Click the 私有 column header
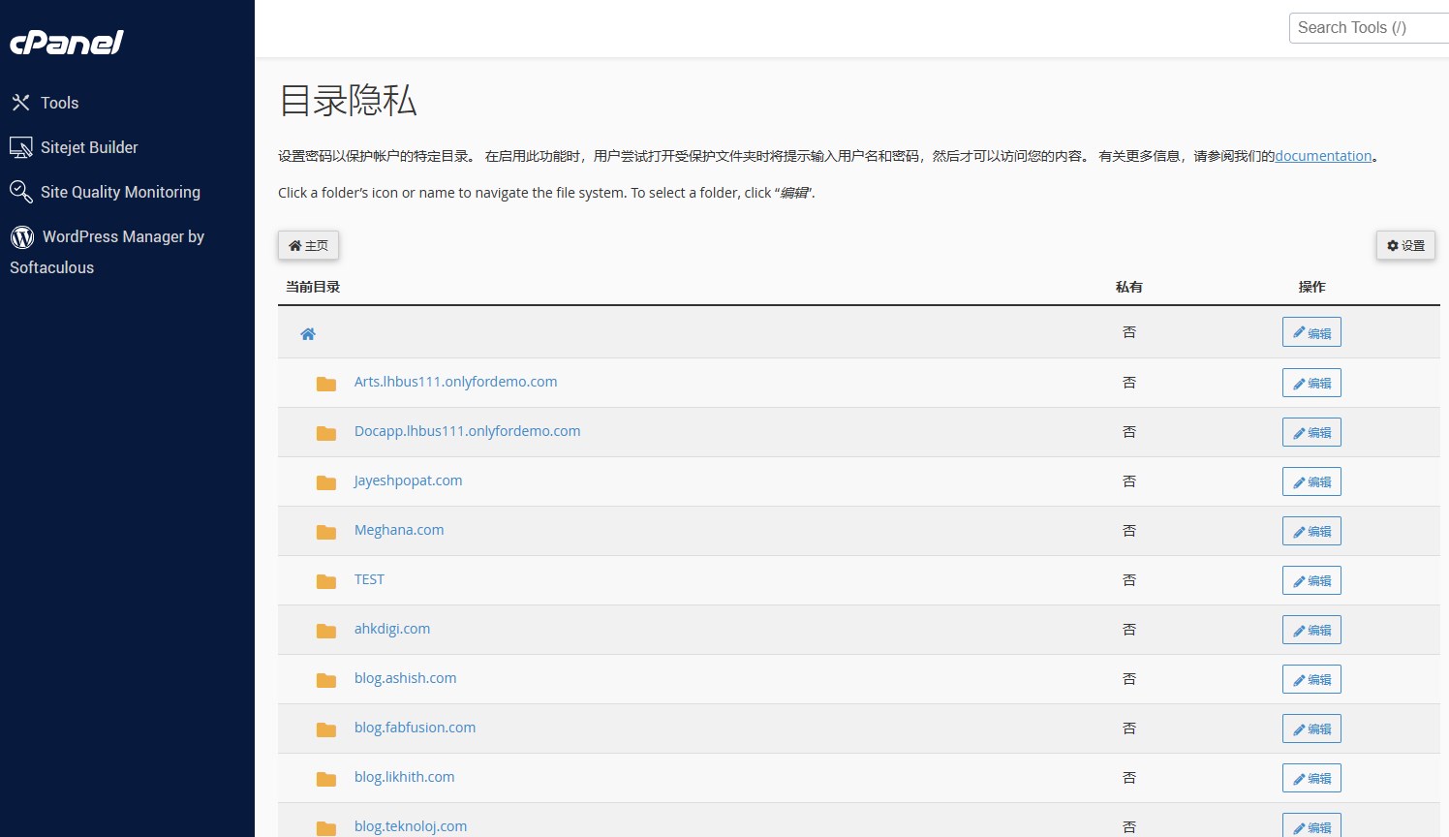 pos(1129,287)
